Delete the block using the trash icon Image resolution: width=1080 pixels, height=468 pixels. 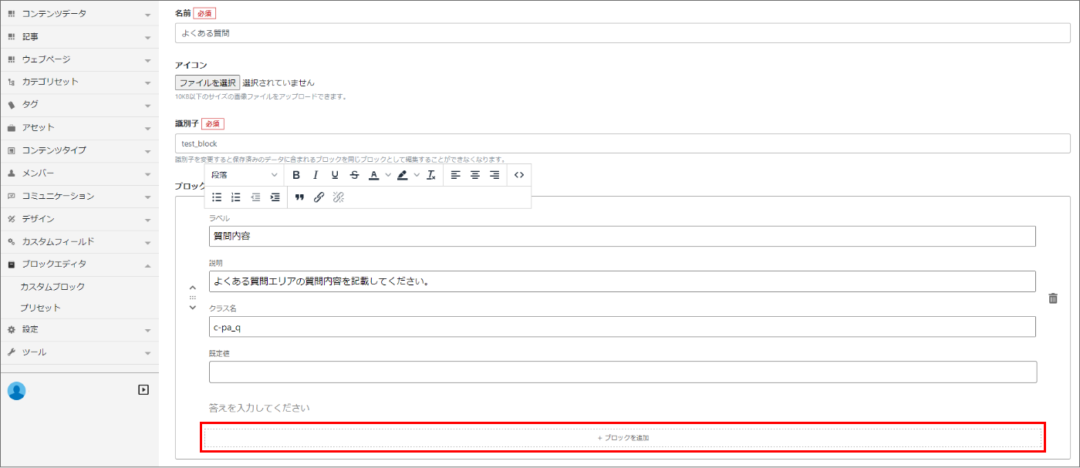tap(1053, 298)
